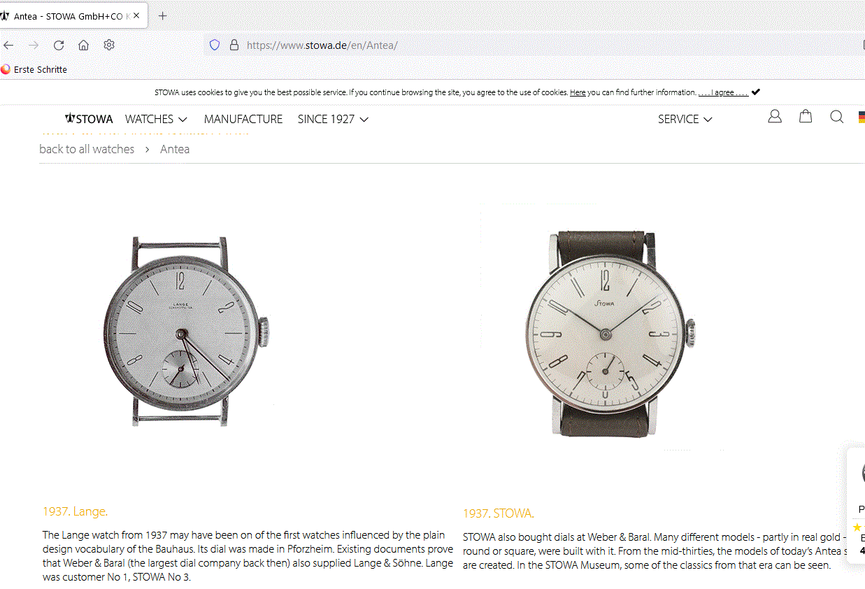865x589 pixels.
Task: Click the STOWA logo in navigation
Action: tap(89, 119)
